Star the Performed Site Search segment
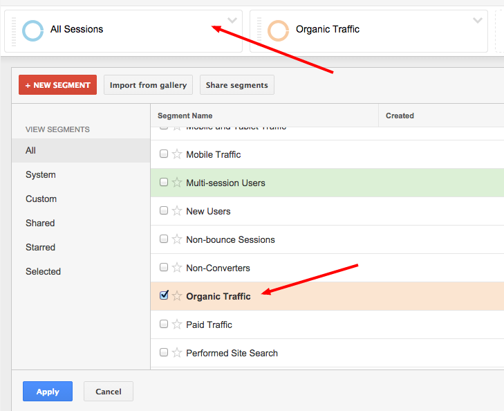 coord(177,352)
